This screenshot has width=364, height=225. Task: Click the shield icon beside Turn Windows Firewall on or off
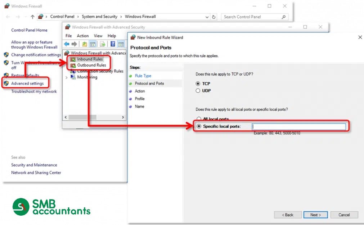pyautogui.click(x=6, y=63)
